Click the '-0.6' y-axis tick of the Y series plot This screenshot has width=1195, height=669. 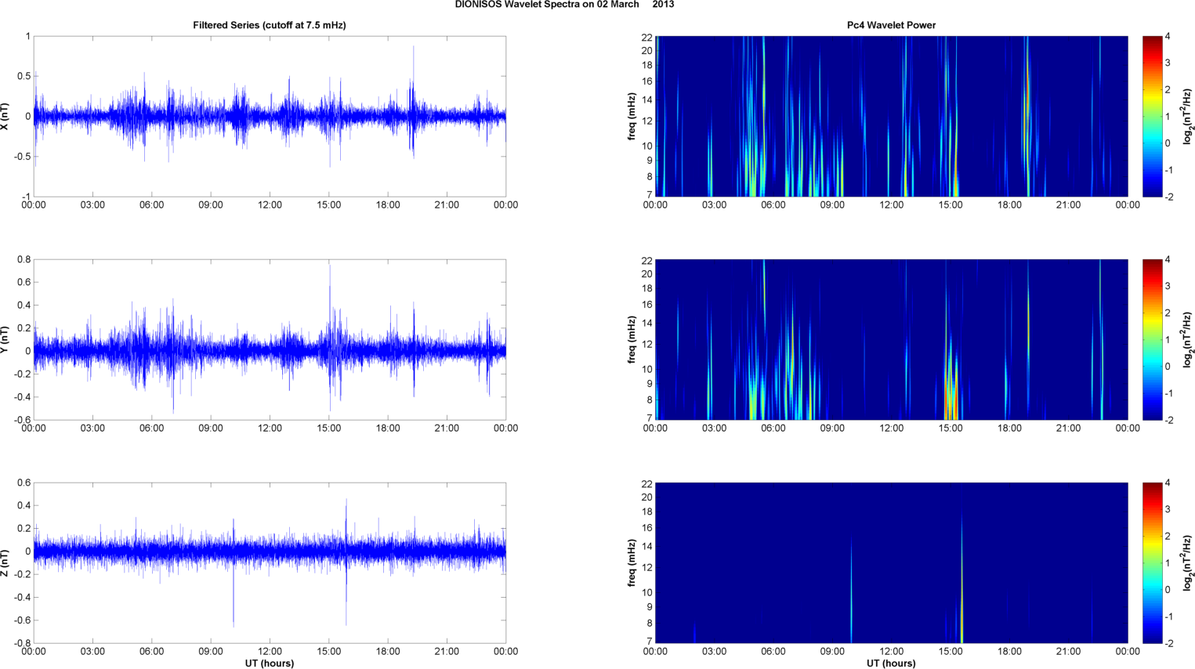click(x=22, y=421)
